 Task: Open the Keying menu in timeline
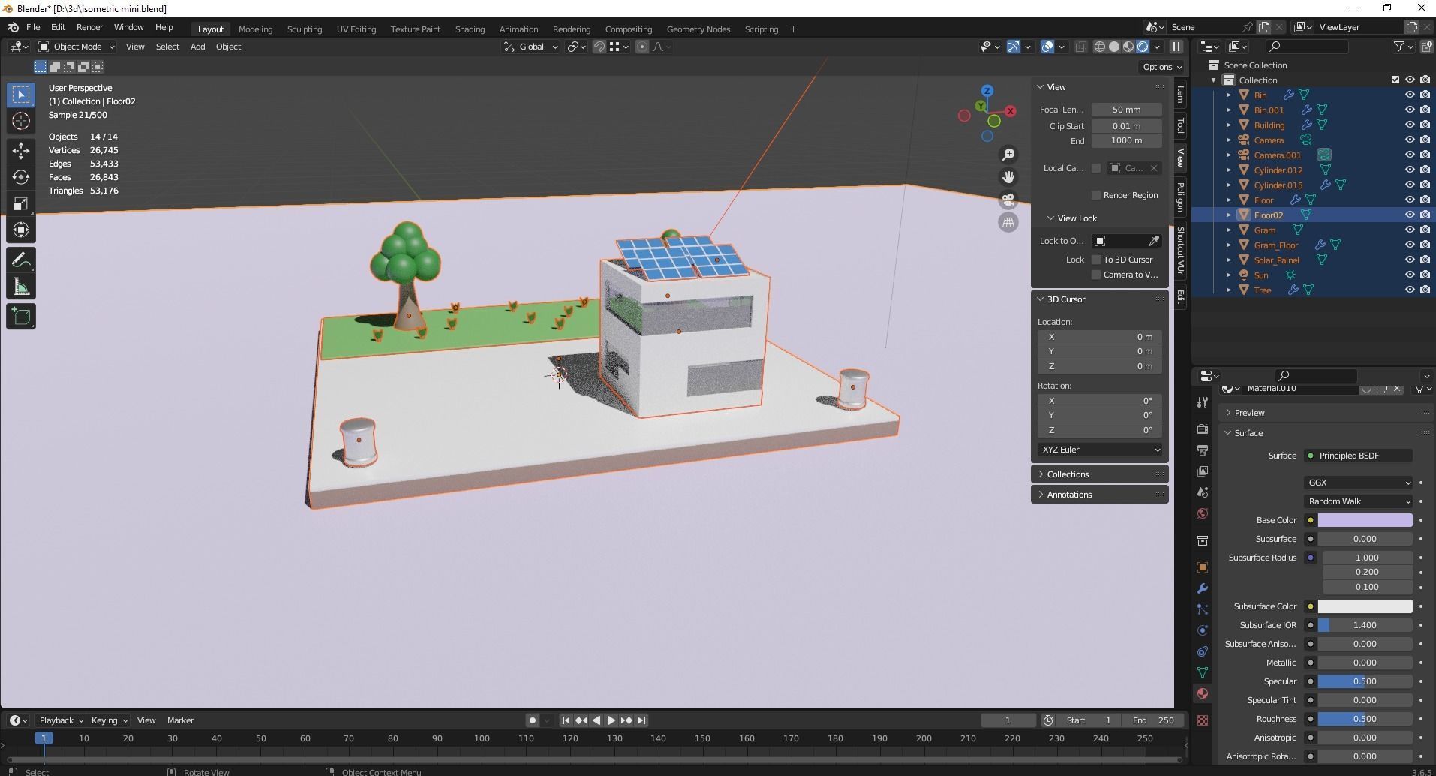[x=109, y=720]
